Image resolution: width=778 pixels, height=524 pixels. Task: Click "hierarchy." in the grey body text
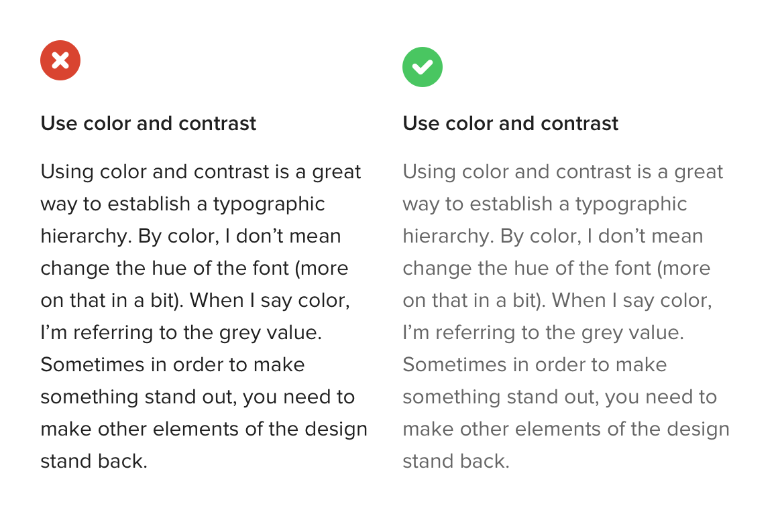(449, 237)
